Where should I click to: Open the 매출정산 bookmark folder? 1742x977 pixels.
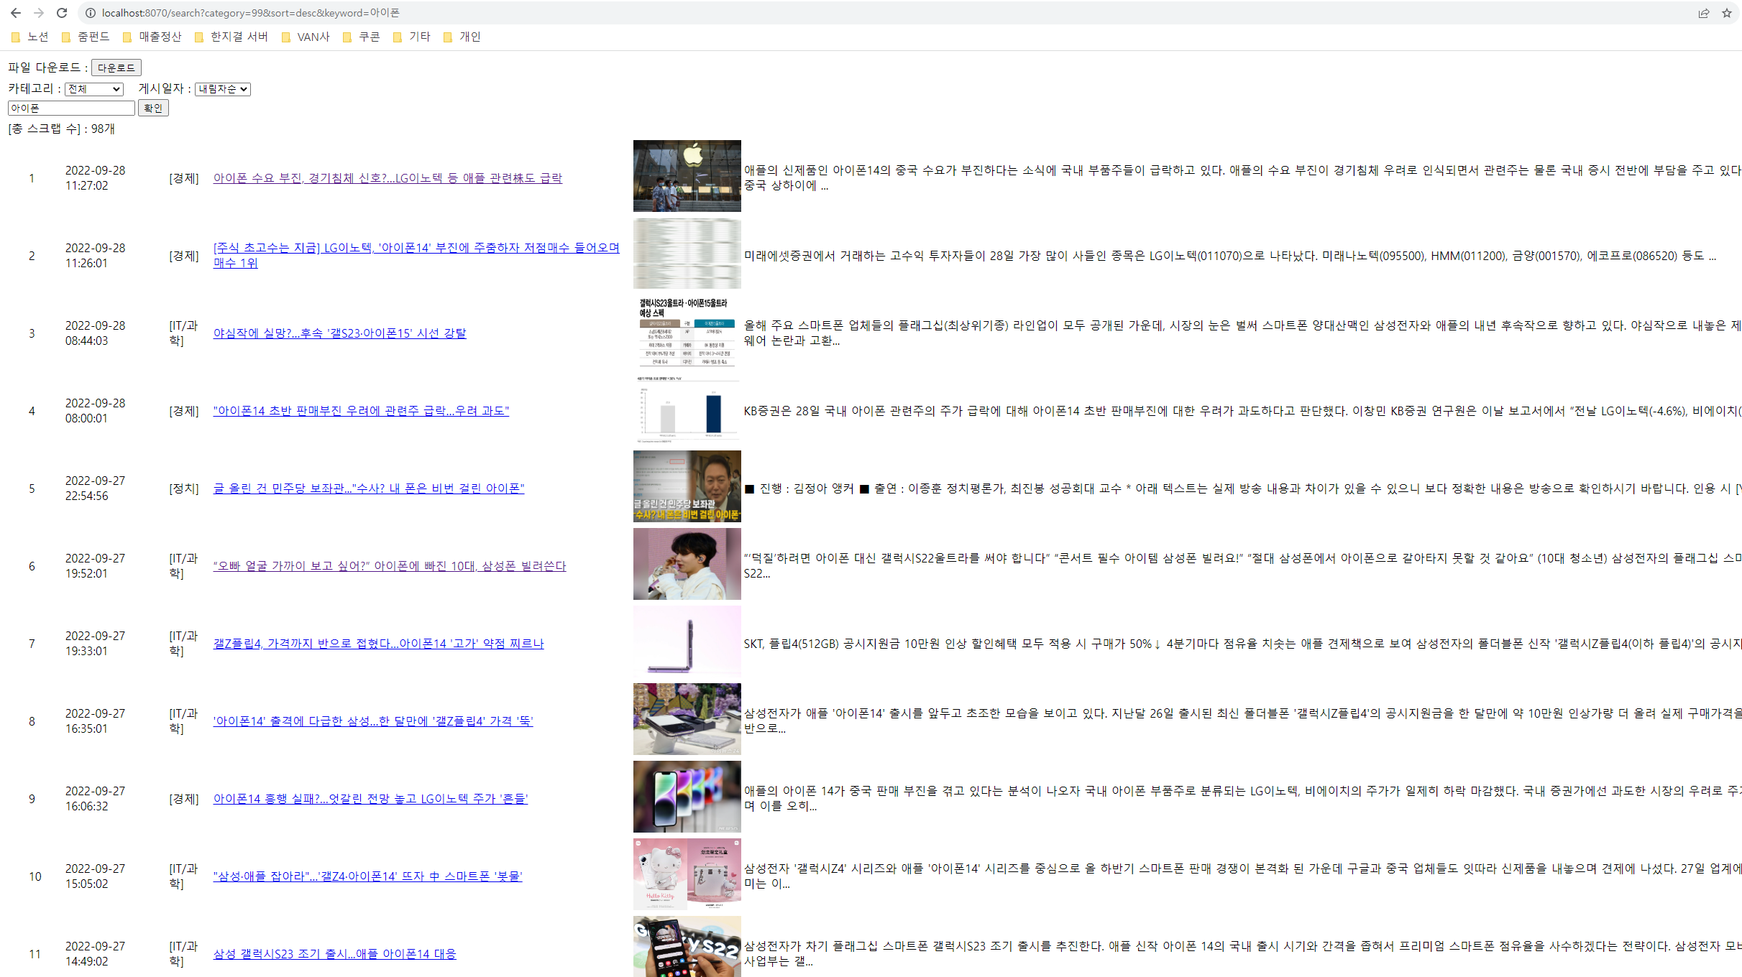(152, 37)
